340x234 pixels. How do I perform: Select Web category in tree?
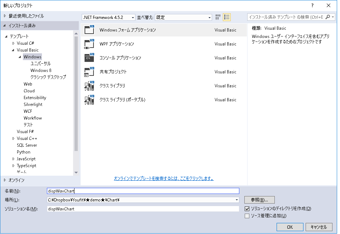[x=28, y=84]
